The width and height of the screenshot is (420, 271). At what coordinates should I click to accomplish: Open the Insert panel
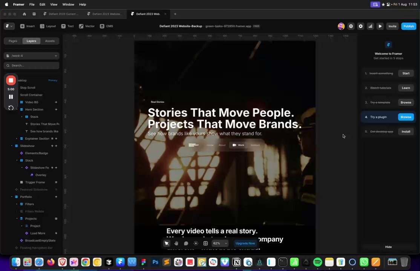(27, 26)
